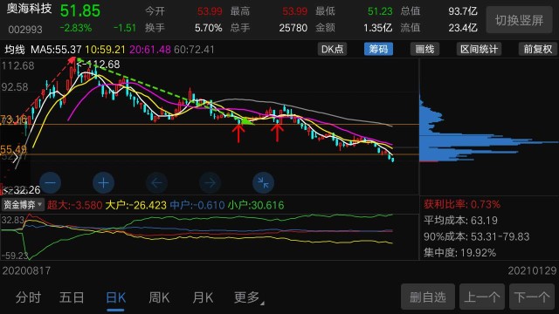This screenshot has height=314, width=559.
Task: Click the collapse arrows circle icon
Action: pos(263,183)
